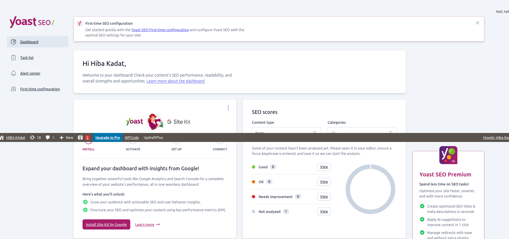The width and height of the screenshot is (509, 239).
Task: Click Install Site Kit by Google button
Action: pyautogui.click(x=106, y=224)
